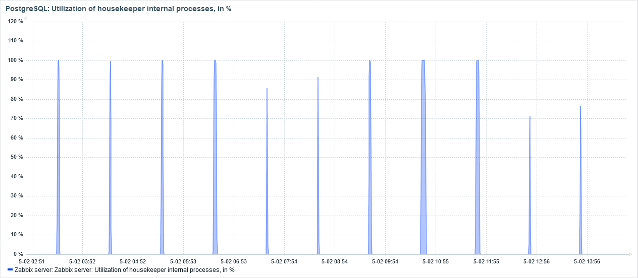Screen dimensions: 638x278
Task: Click the '5-02 05:53' time axis label
Action: [x=183, y=261]
